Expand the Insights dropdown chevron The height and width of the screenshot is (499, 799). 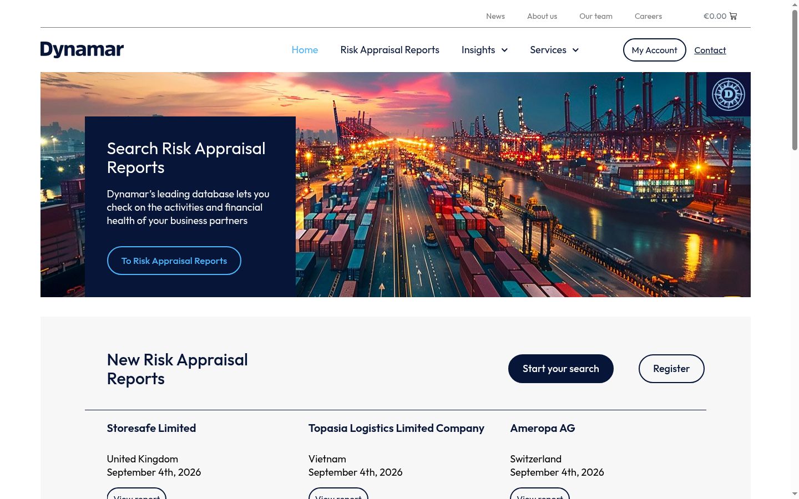(x=504, y=50)
